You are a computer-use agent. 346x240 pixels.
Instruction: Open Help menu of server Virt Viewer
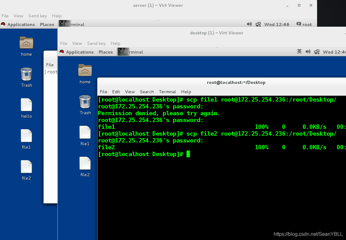[57, 16]
